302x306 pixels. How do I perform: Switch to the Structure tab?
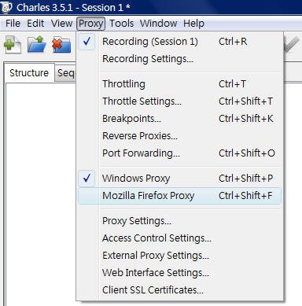[29, 73]
